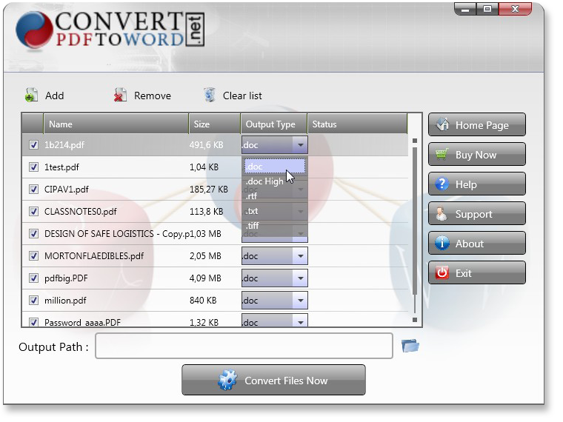Click the Buy Now shopping cart icon
Screen dimensions: 563x422
point(442,154)
